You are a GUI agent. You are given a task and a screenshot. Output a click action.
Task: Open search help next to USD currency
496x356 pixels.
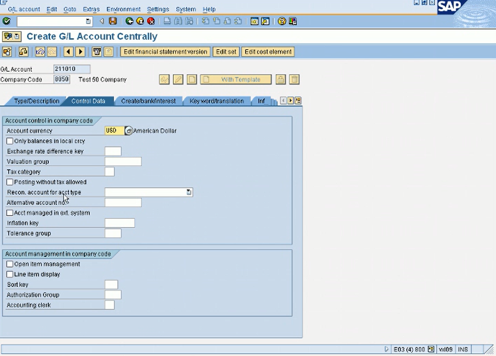tap(128, 131)
